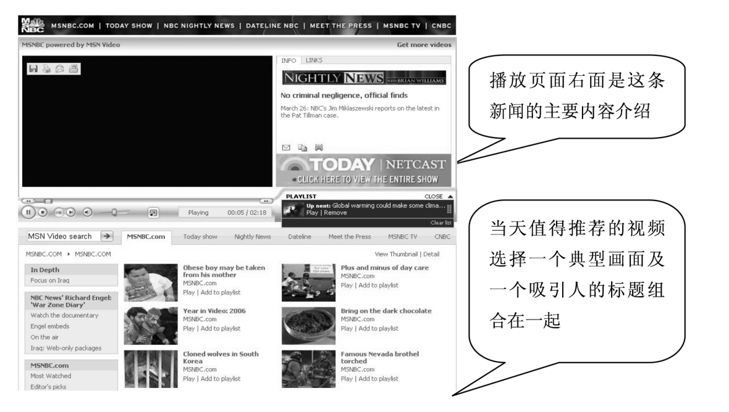Click the save (floppy disk) icon over the video
The width and height of the screenshot is (729, 412).
pyautogui.click(x=33, y=68)
